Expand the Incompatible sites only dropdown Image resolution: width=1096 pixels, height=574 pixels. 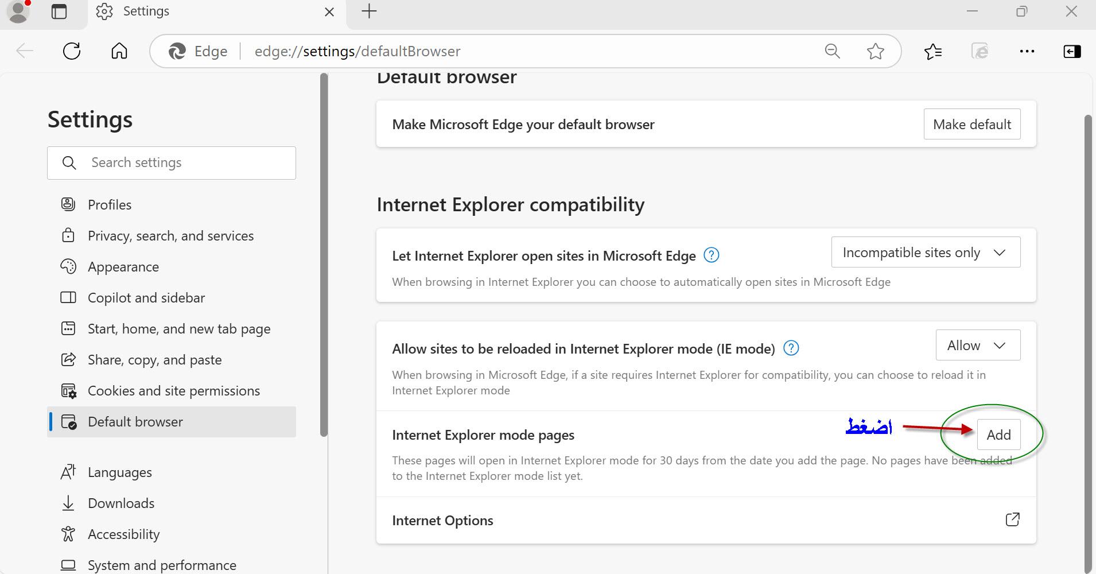click(925, 253)
